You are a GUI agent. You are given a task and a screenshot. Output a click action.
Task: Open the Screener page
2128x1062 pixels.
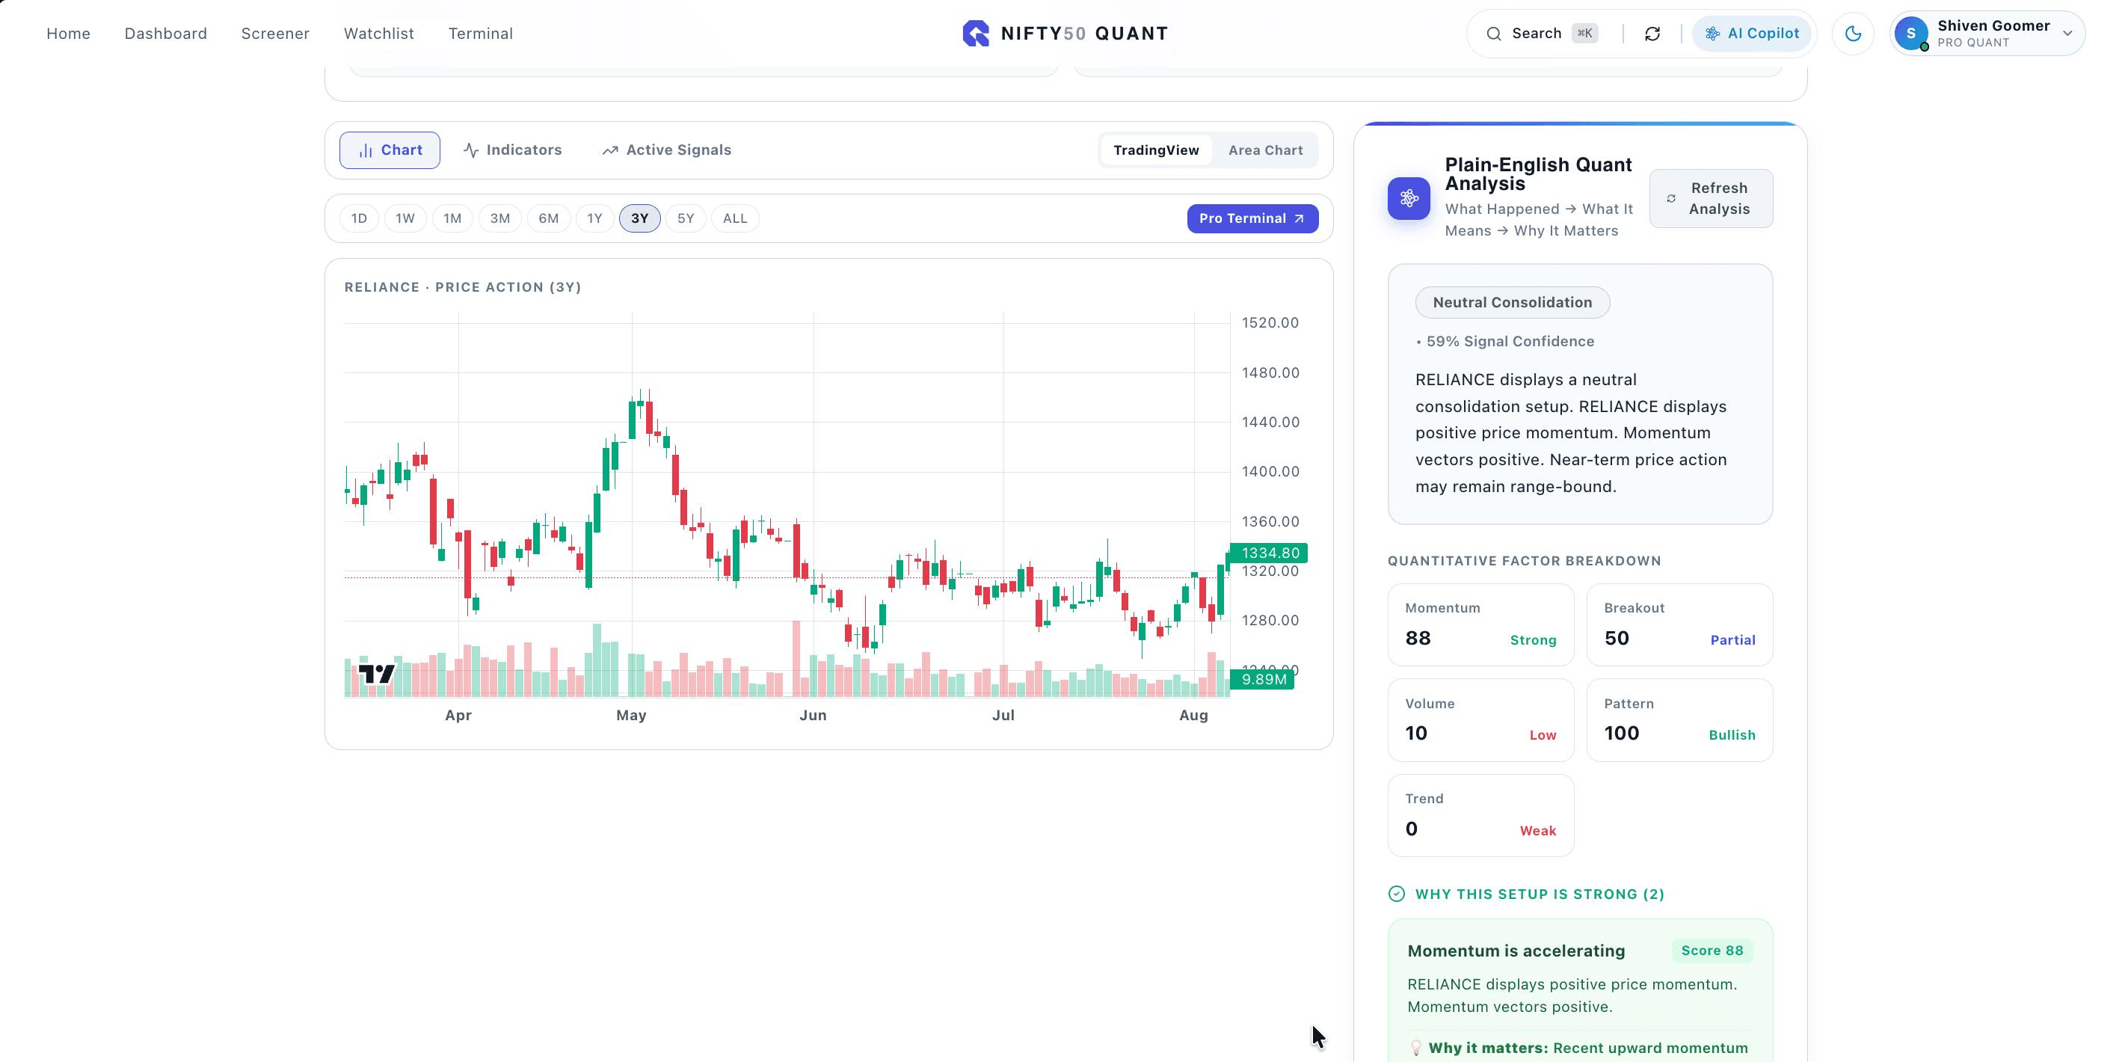click(275, 33)
